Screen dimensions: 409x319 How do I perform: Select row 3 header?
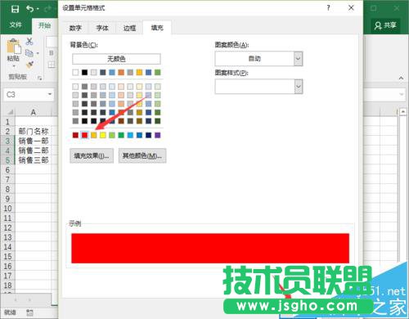click(x=7, y=141)
